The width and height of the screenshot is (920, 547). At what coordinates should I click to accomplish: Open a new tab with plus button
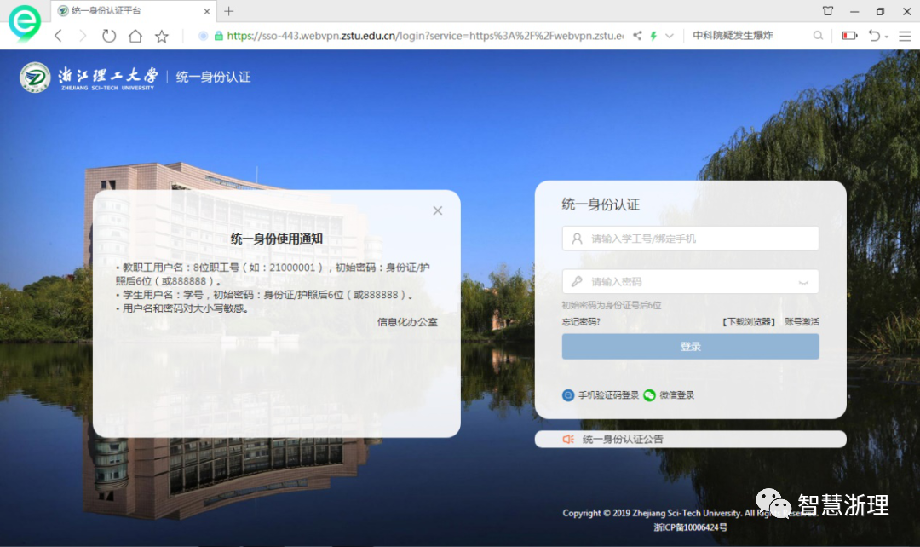click(228, 11)
